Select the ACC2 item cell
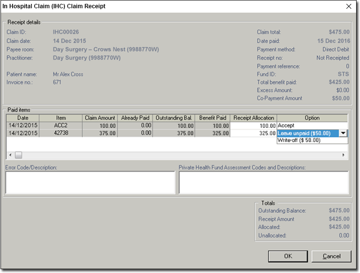This screenshot has height=273, width=360. click(61, 125)
